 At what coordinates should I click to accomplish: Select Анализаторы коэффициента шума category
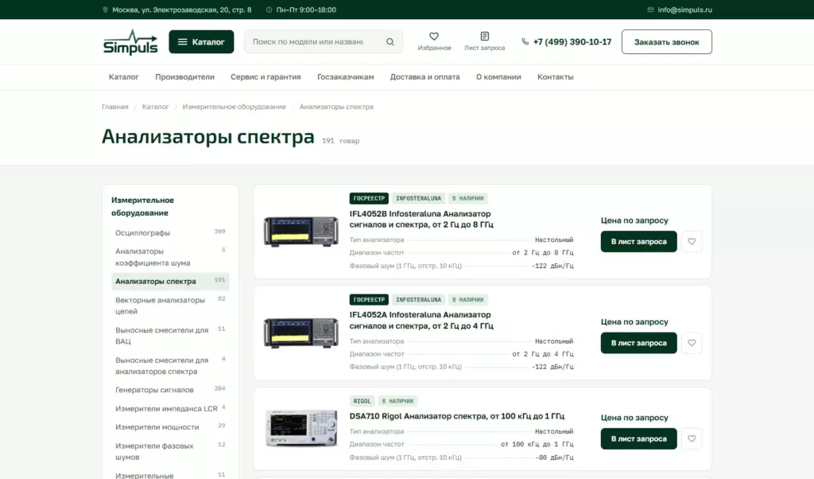170,257
